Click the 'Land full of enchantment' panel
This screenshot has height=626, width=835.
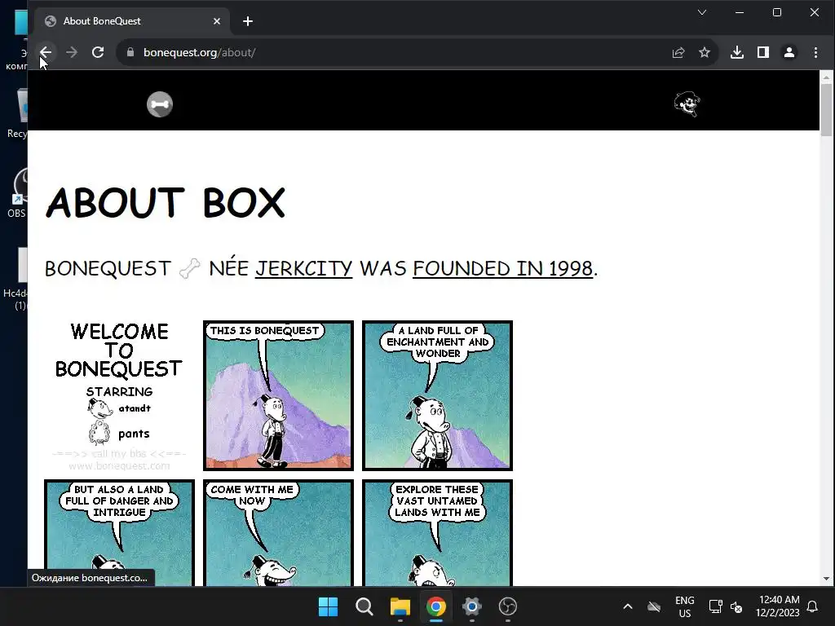[437, 395]
